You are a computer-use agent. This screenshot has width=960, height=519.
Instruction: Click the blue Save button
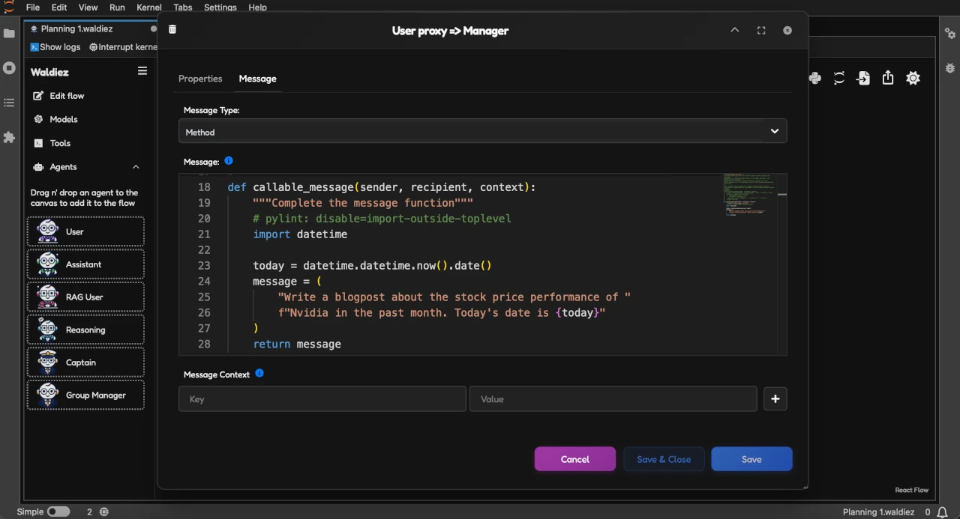pyautogui.click(x=751, y=459)
